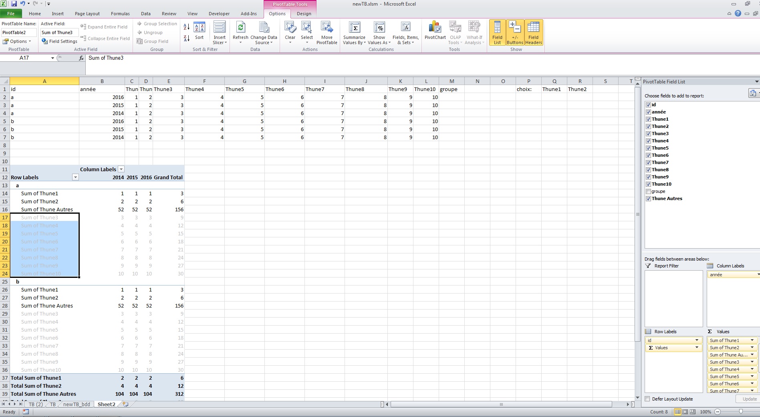Uncheck the année field checkbox
The height and width of the screenshot is (417, 760).
[648, 112]
